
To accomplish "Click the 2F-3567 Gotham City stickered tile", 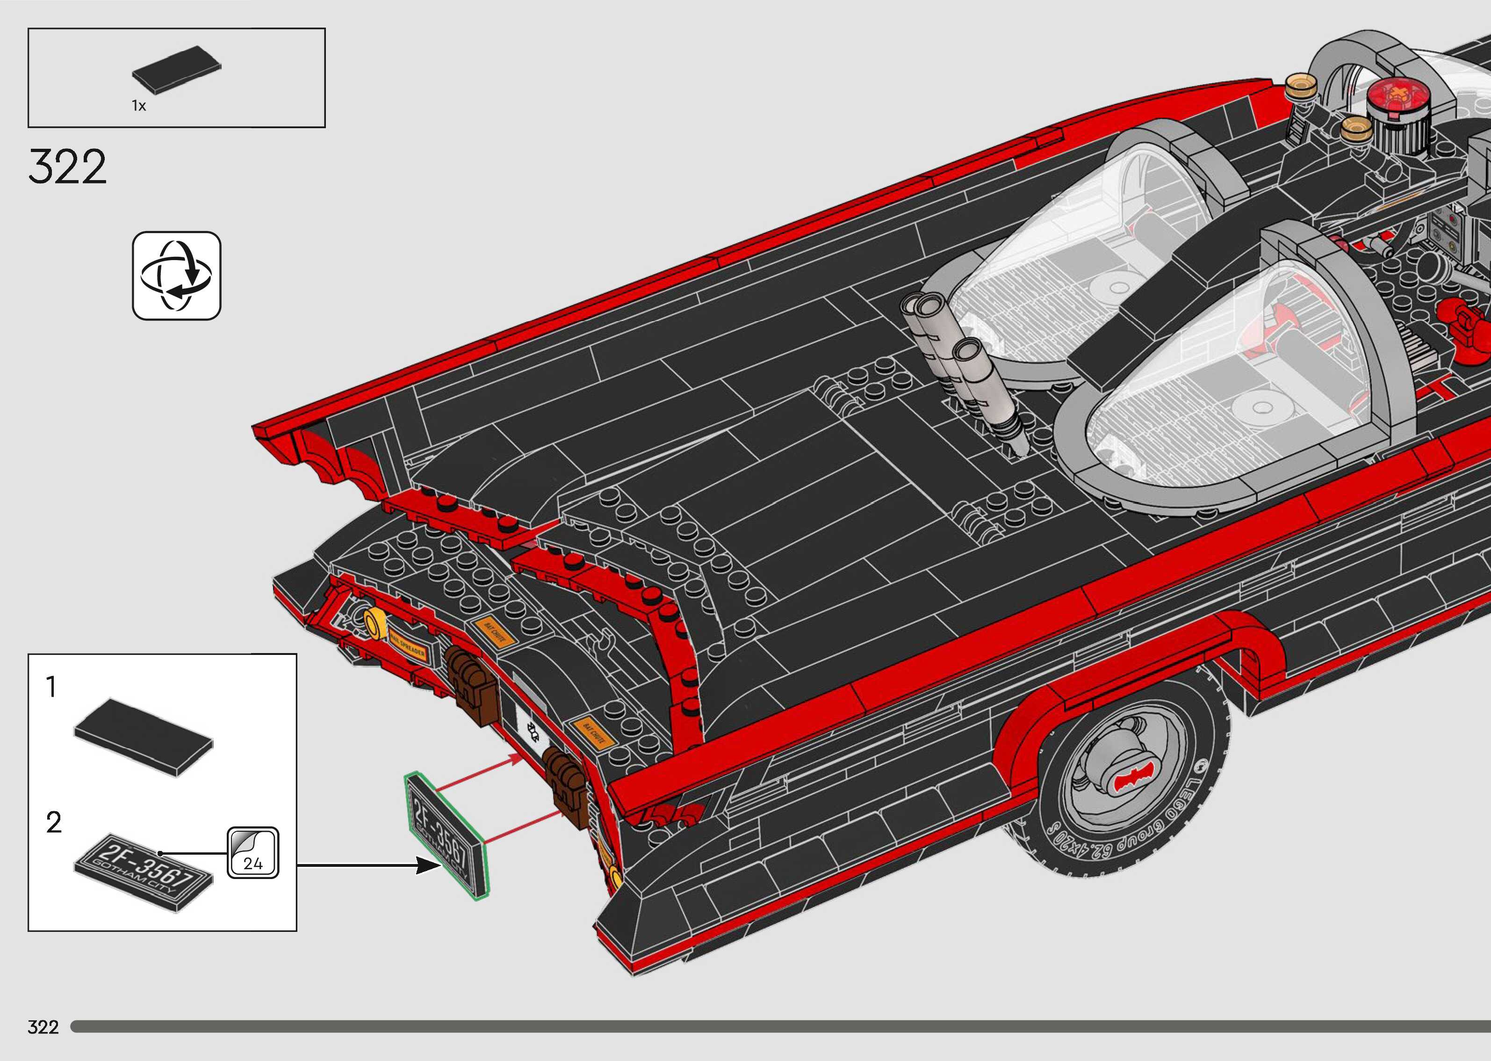I will click(143, 872).
